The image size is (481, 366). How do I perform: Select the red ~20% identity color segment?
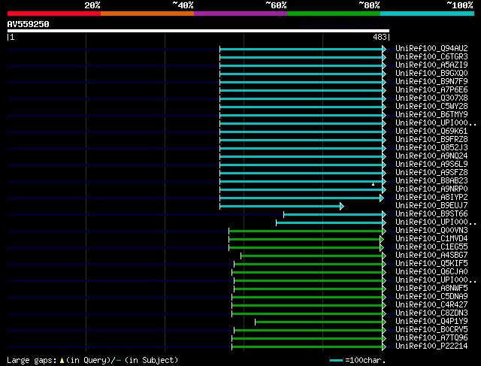(x=54, y=14)
